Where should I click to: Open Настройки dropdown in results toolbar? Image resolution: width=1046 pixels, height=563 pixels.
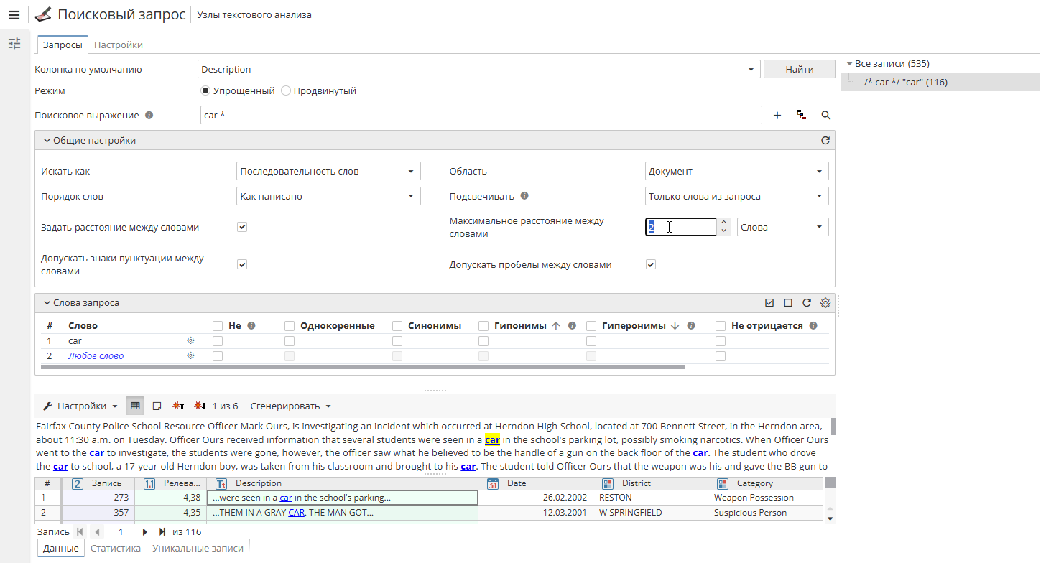coord(80,406)
